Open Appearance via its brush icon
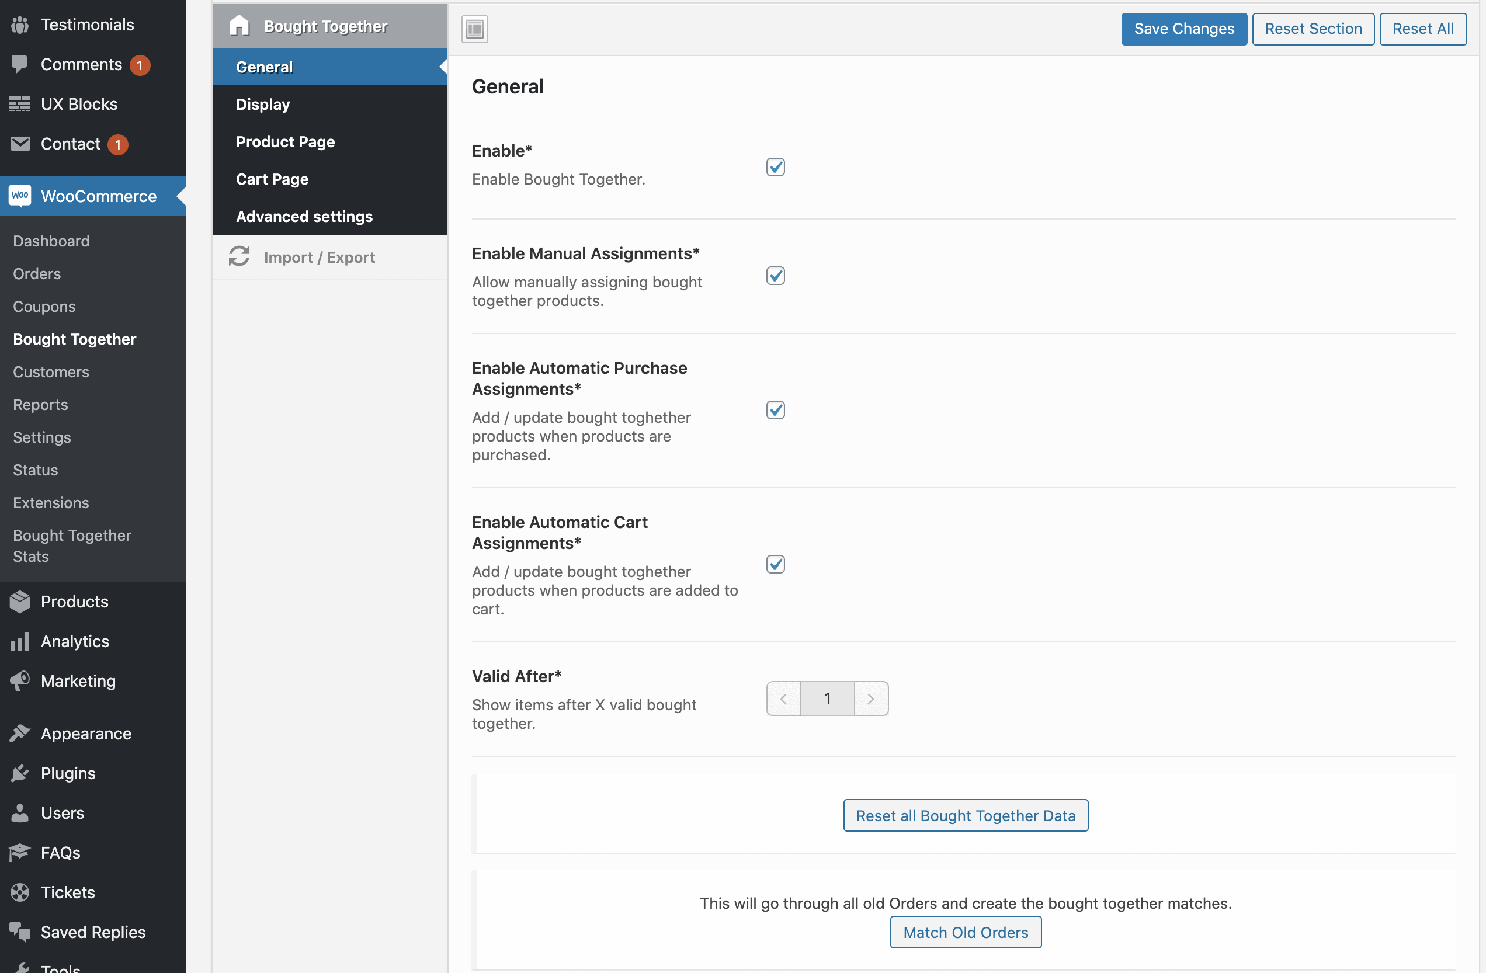The image size is (1486, 973). 20,734
